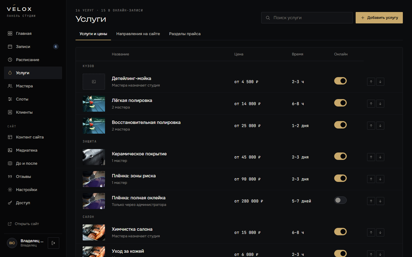Move Плёнка: полная оклейка up arrow icon
This screenshot has height=257, width=412.
click(371, 201)
